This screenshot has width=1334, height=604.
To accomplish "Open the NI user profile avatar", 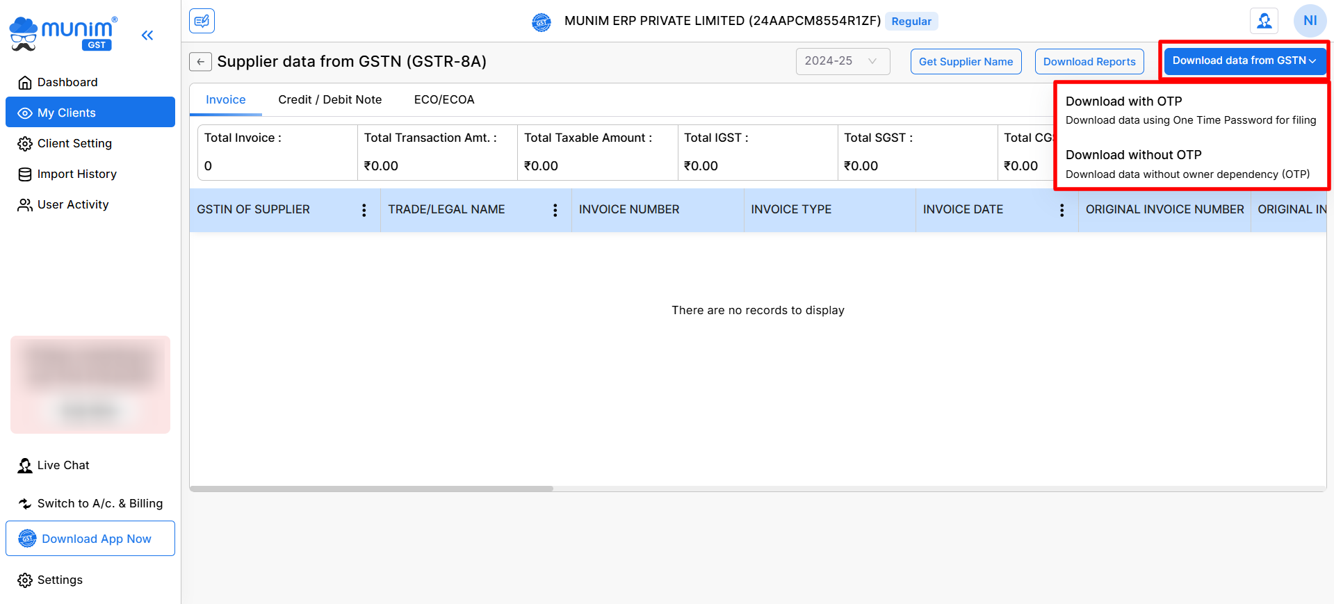I will point(1310,21).
